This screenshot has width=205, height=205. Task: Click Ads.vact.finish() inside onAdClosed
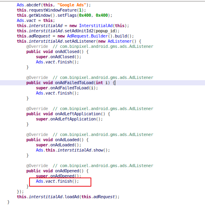tap(57, 62)
